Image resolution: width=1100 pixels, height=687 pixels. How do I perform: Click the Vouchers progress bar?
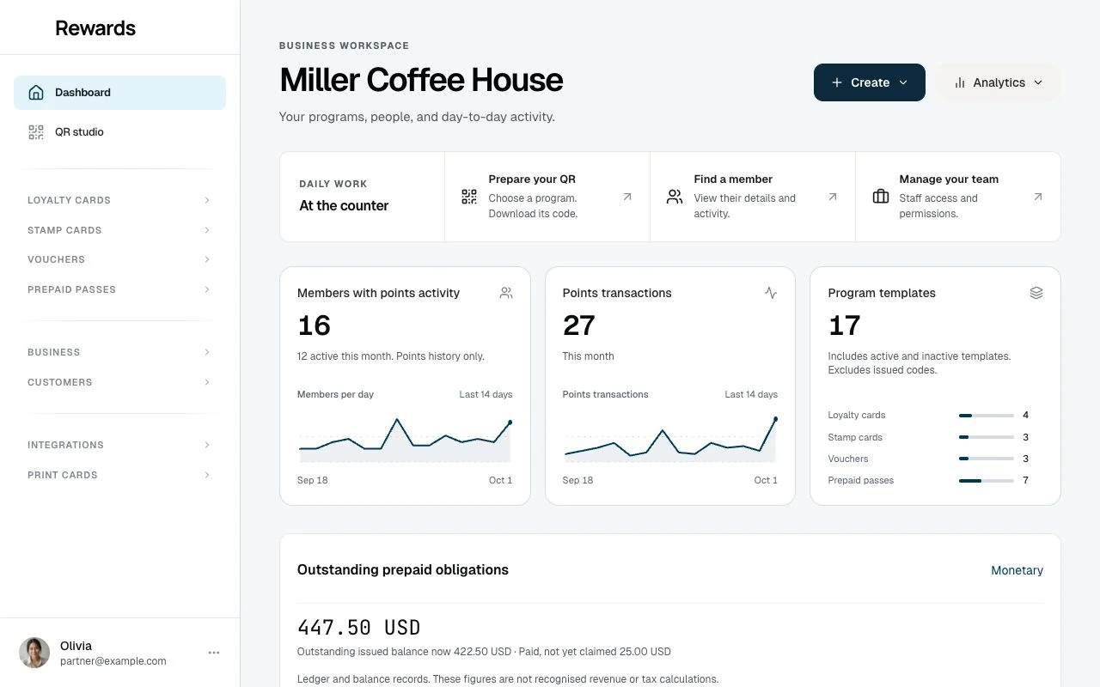[x=987, y=459]
